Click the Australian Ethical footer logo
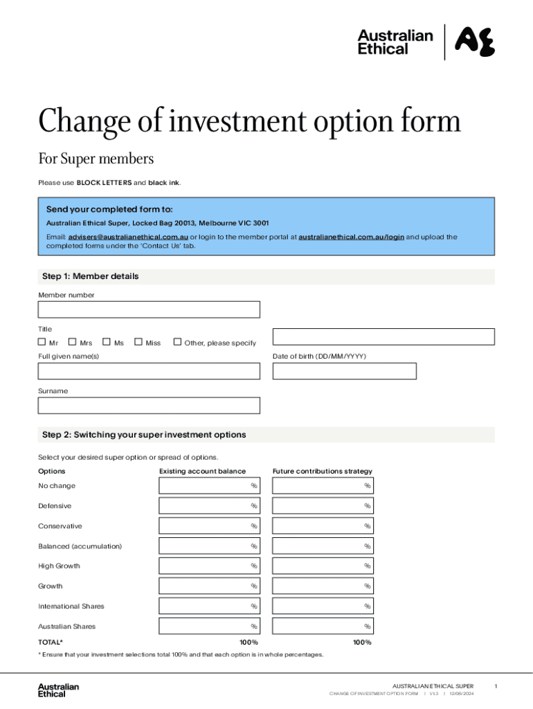533x709 pixels. tap(58, 690)
